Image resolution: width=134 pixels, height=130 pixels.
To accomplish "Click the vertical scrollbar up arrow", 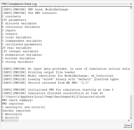I will point(131,8).
